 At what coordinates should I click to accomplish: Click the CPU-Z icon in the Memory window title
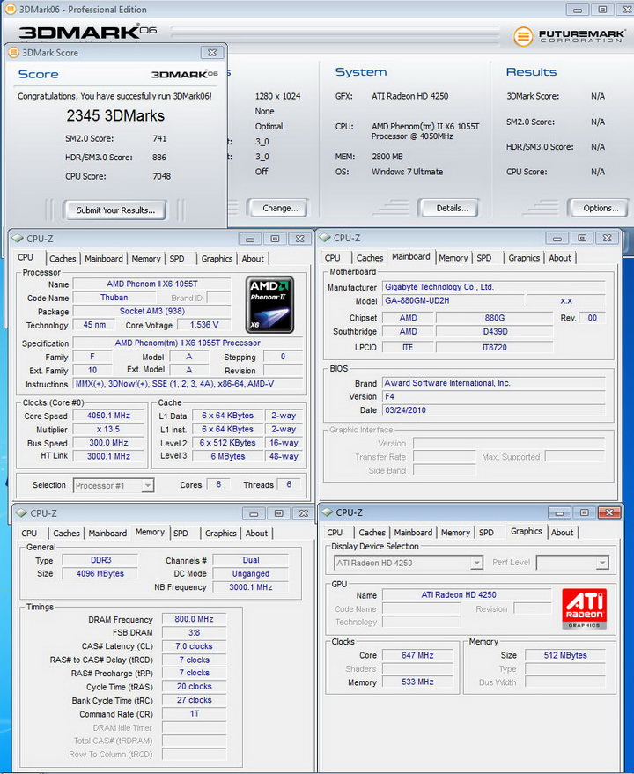click(x=21, y=513)
